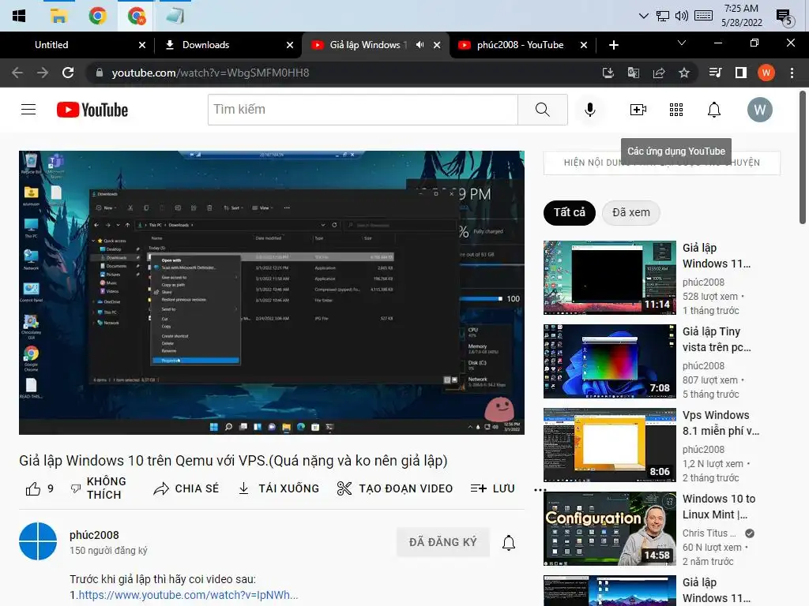Share this page from the address bar

pos(659,73)
